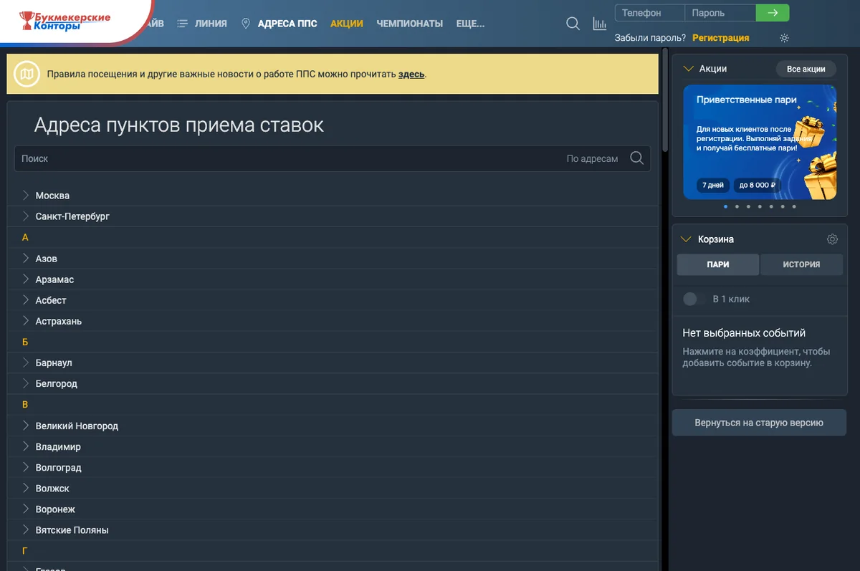The height and width of the screenshot is (571, 860).
Task: Switch to the ИСТОРИЯ tab
Action: (801, 264)
